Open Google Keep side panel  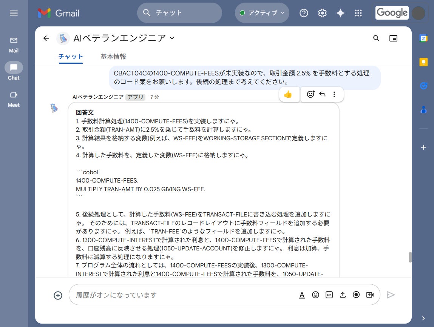coord(423,62)
